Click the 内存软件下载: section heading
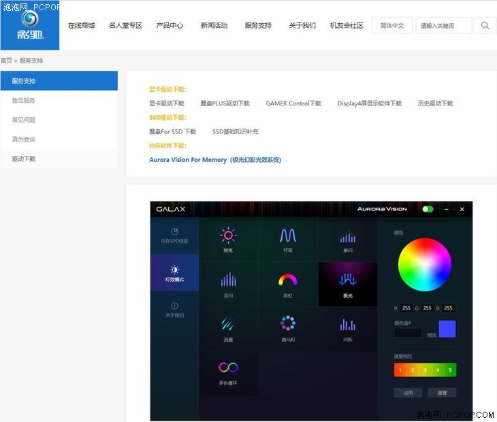Viewport: 497px width, 422px height. click(x=167, y=146)
